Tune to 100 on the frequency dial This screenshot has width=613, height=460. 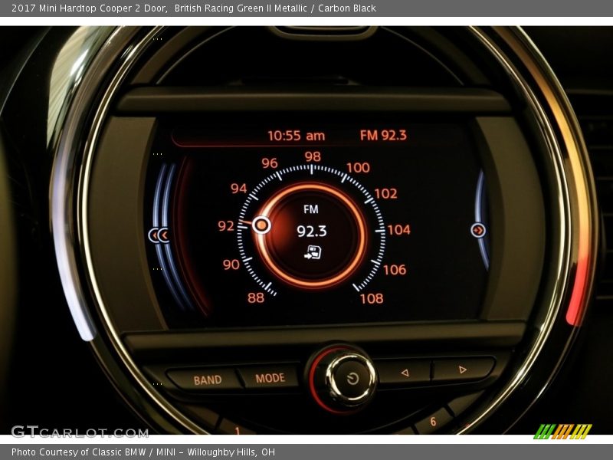[x=358, y=168]
